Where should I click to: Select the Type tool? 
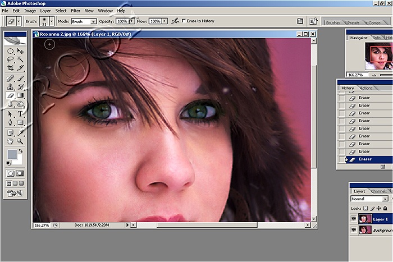[x=20, y=114]
